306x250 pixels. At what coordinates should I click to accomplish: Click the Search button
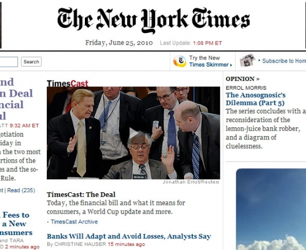(31, 61)
